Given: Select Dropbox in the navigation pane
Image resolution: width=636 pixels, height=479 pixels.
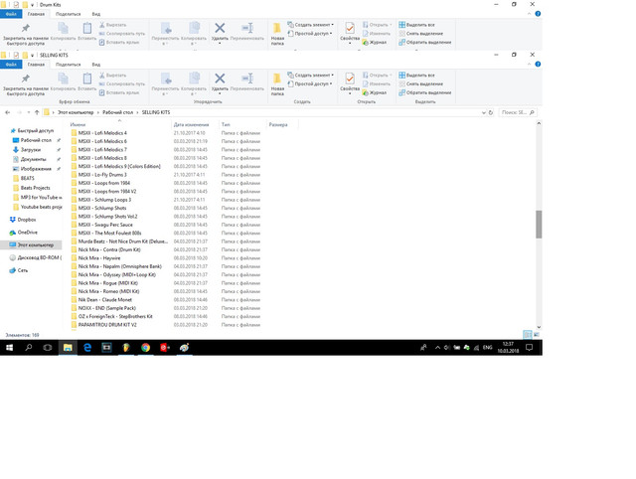Looking at the screenshot, I should click(x=27, y=220).
